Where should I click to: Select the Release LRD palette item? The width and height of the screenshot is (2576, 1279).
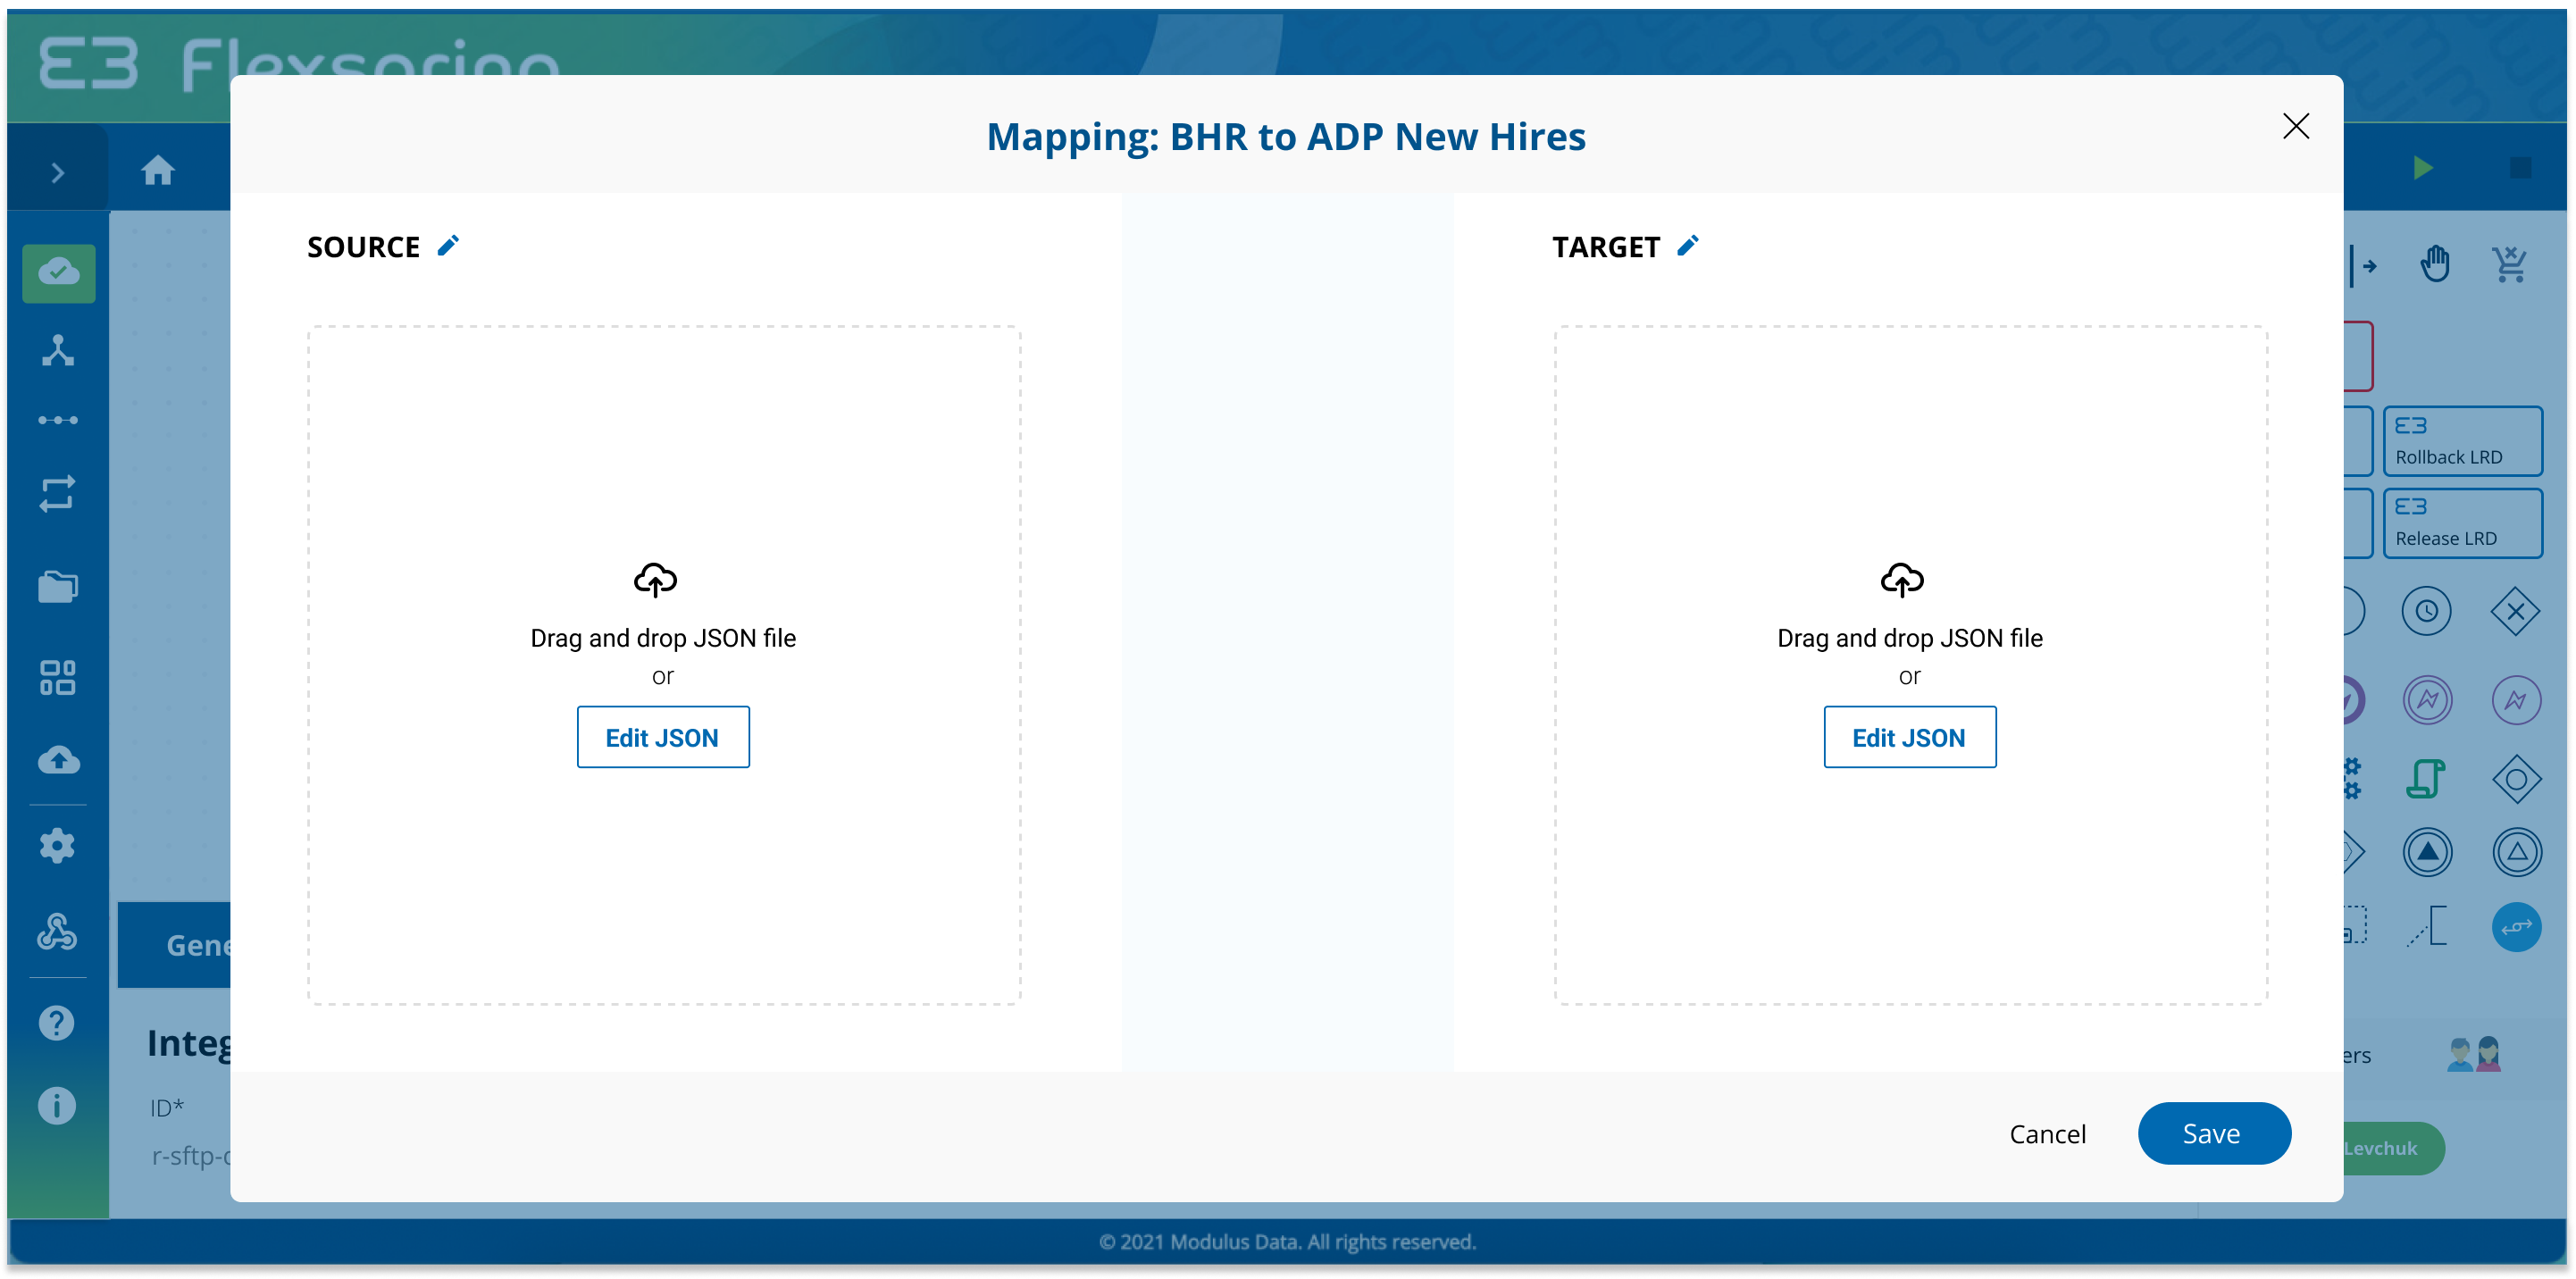click(x=2463, y=523)
